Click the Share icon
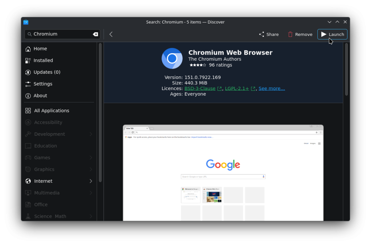Image resolution: width=371 pixels, height=246 pixels. 262,34
